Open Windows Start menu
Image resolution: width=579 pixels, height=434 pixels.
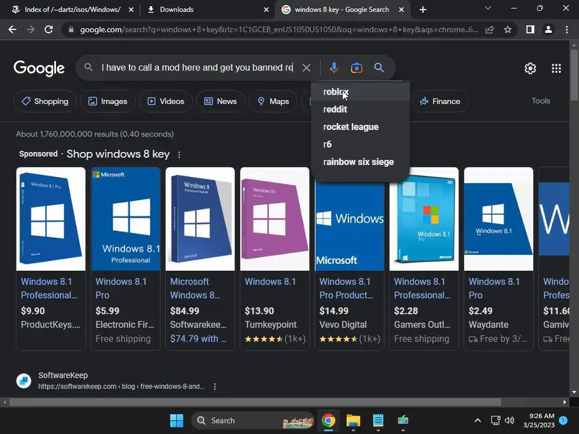coord(176,420)
